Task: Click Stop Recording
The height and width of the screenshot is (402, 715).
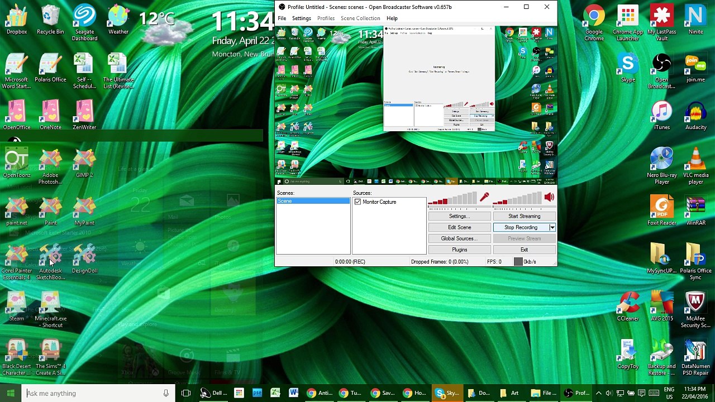Action: tap(521, 227)
